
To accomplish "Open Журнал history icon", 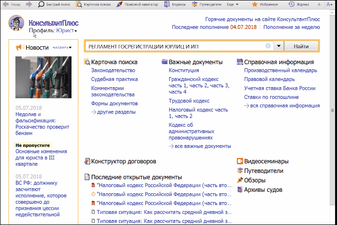I will point(291,4).
